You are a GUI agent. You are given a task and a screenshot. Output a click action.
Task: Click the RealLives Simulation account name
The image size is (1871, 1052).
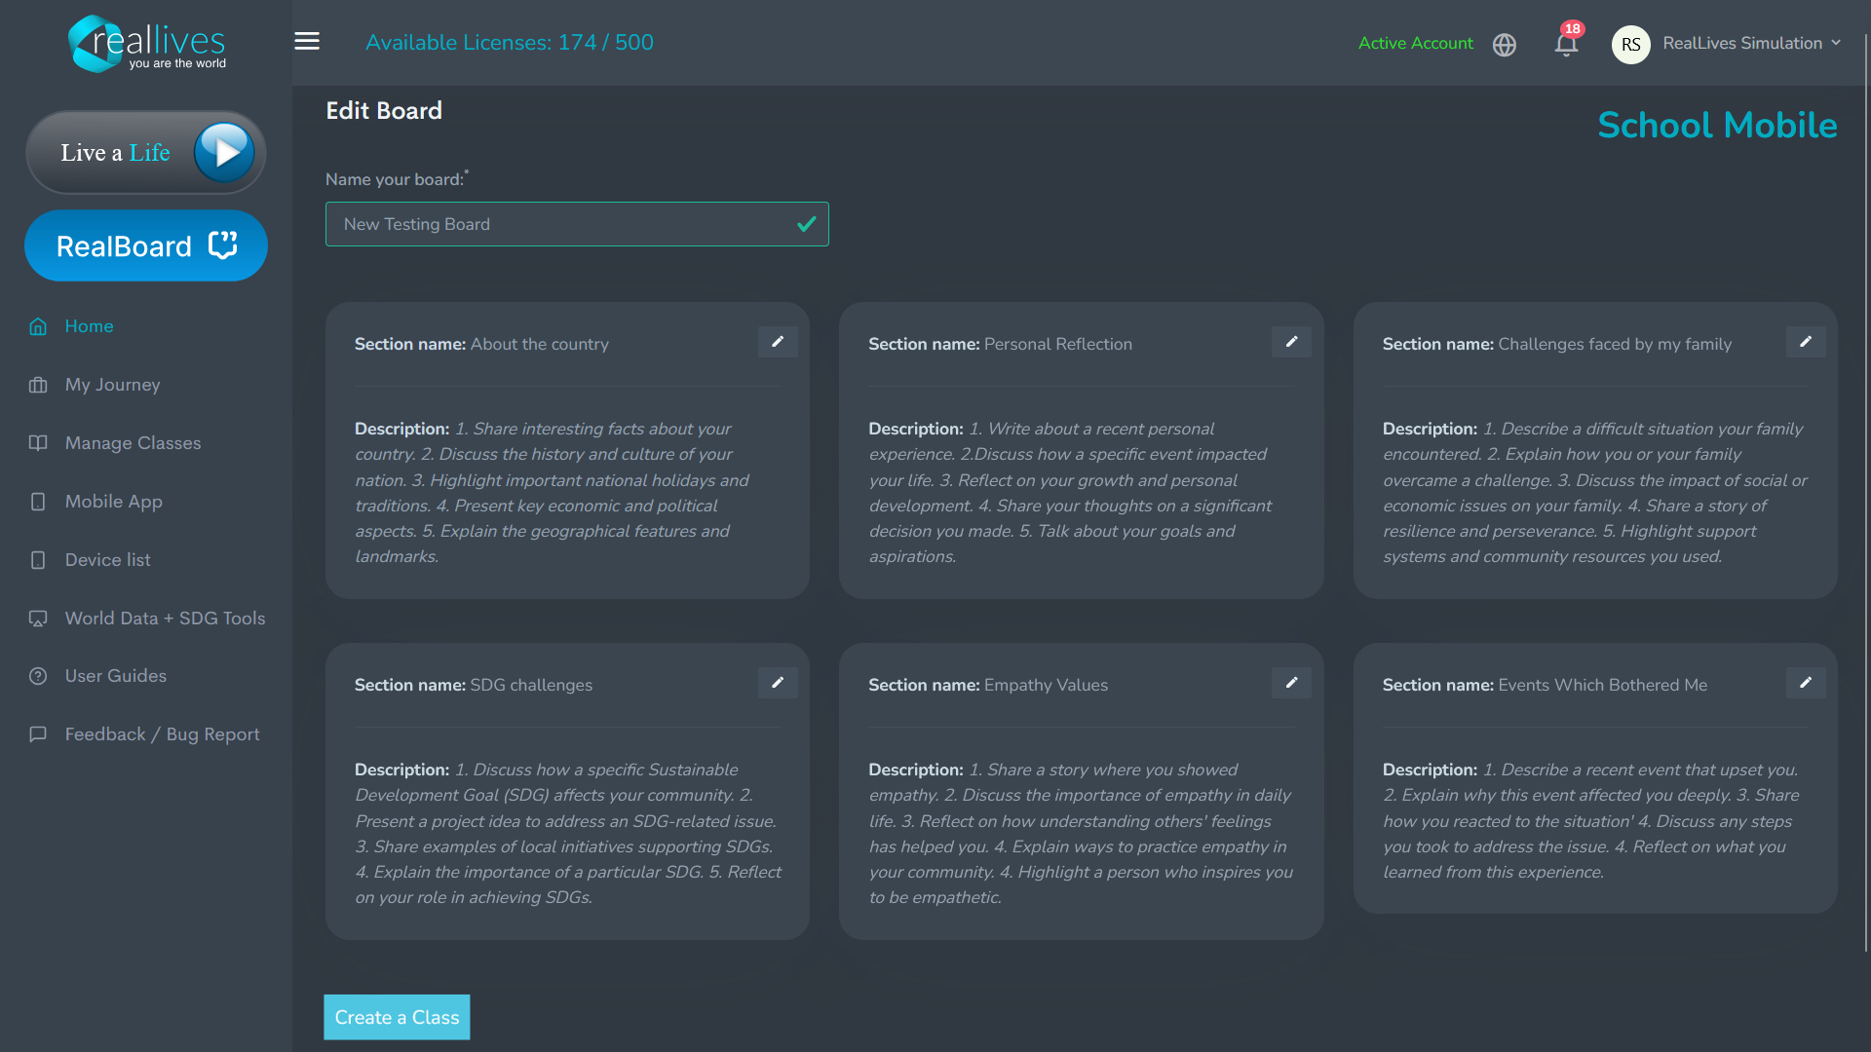[x=1742, y=44]
